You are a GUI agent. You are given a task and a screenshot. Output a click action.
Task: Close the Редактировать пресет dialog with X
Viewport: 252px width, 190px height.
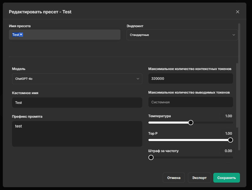point(237,12)
